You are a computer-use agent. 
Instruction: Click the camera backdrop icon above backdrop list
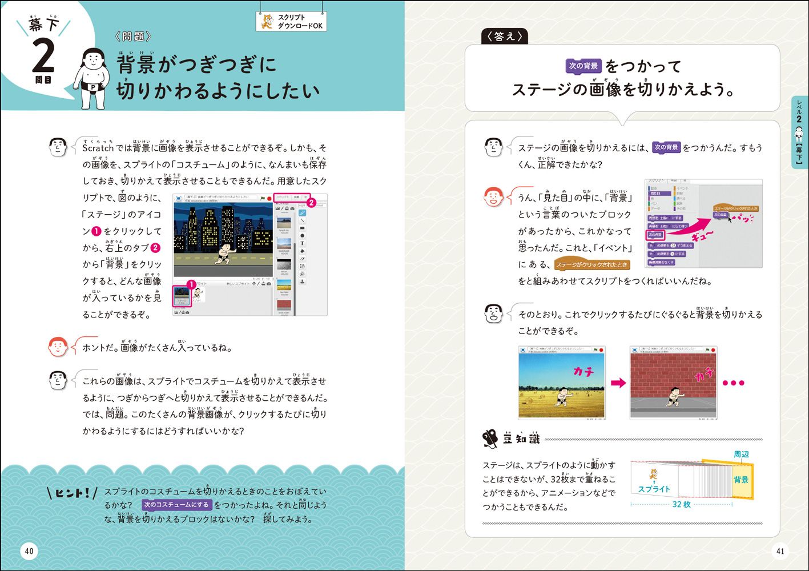tap(292, 208)
